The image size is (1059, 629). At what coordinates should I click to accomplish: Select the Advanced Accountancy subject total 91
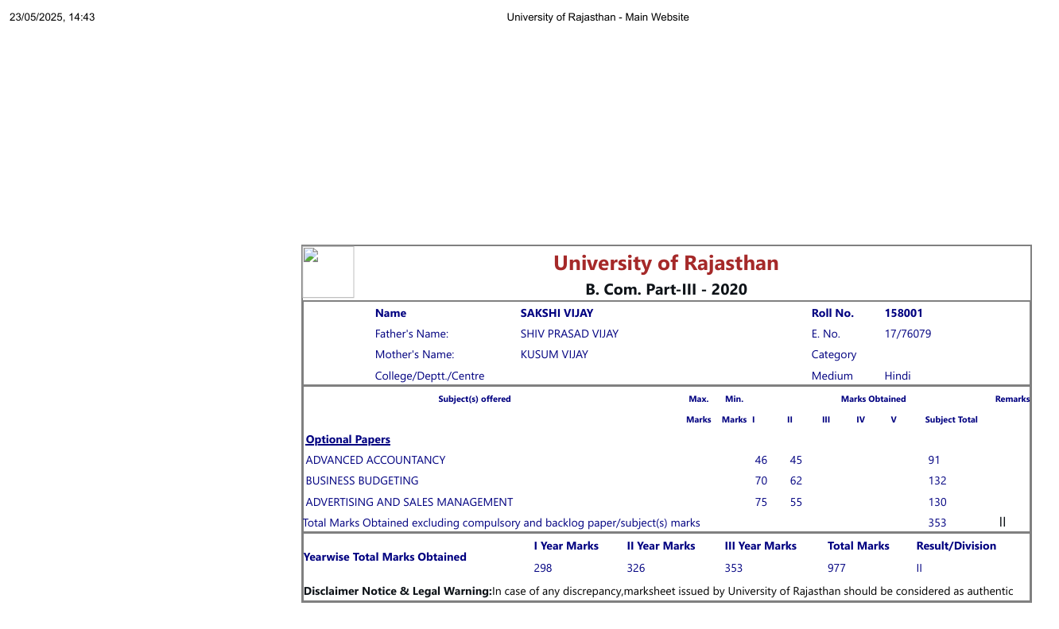[x=934, y=460]
